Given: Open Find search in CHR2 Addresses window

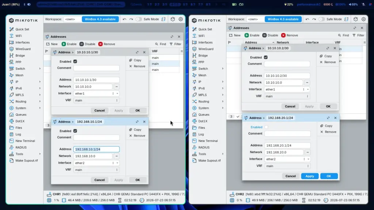Looking at the screenshot, I should click(x=343, y=35).
